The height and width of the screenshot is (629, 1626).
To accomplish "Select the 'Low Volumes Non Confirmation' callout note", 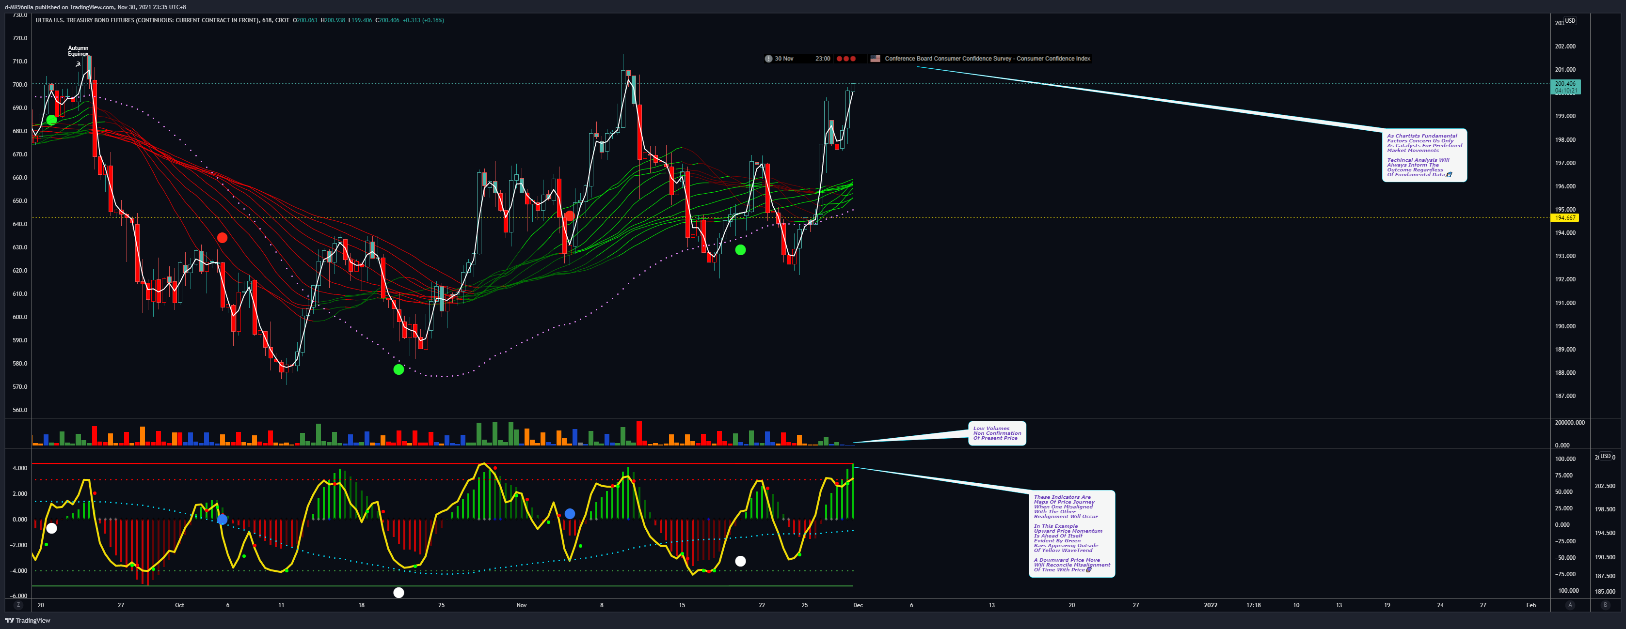I will 997,433.
